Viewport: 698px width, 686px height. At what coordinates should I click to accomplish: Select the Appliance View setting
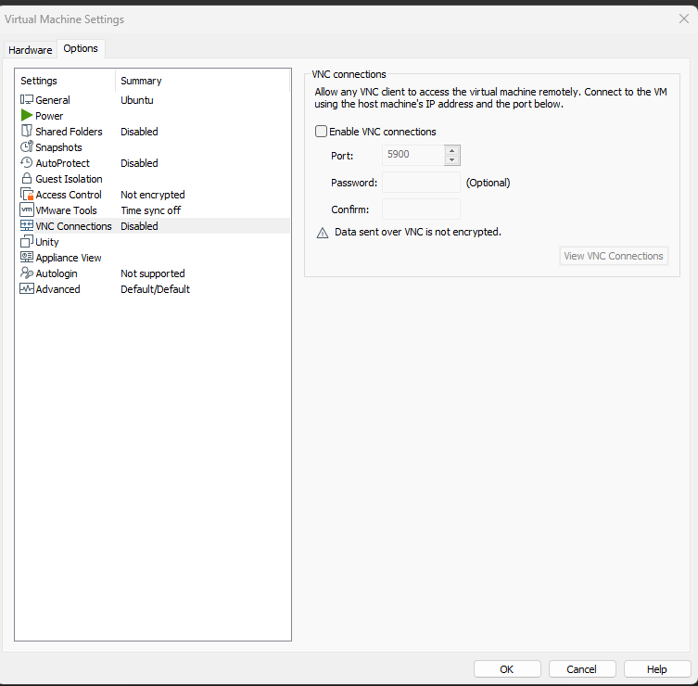point(69,258)
